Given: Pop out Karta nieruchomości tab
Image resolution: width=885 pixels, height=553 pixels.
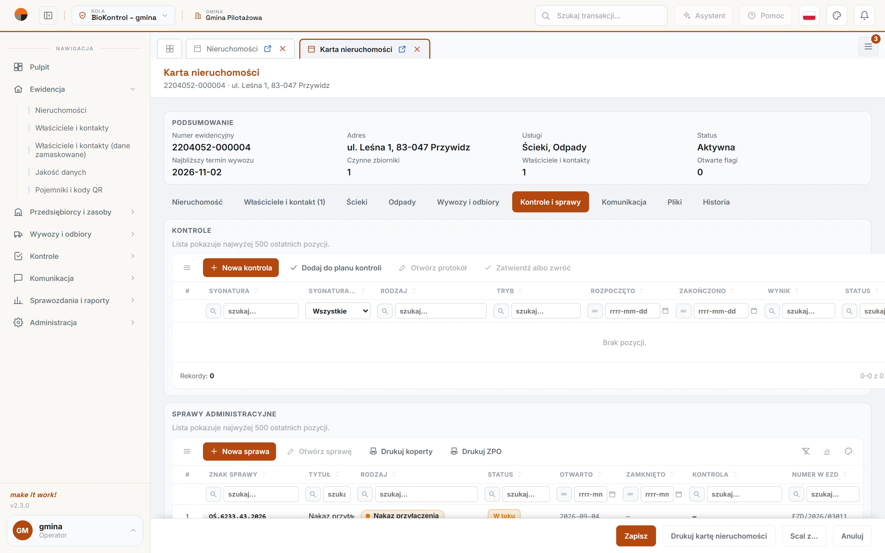Looking at the screenshot, I should 402,49.
